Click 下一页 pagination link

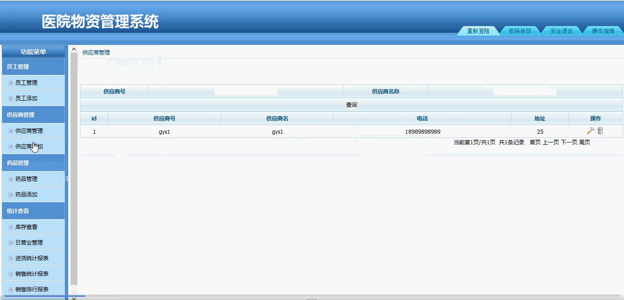tap(569, 142)
